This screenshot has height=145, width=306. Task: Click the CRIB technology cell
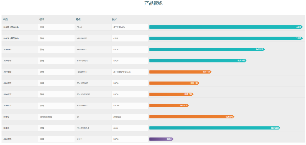(130, 39)
